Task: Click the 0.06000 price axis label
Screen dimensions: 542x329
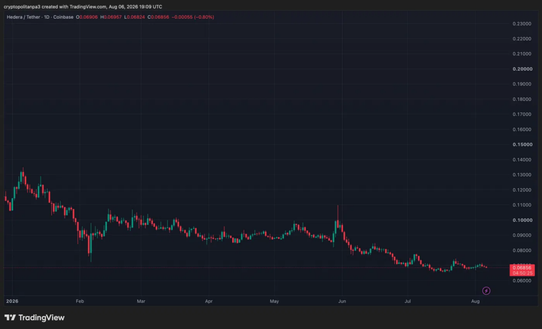Action: click(522, 281)
